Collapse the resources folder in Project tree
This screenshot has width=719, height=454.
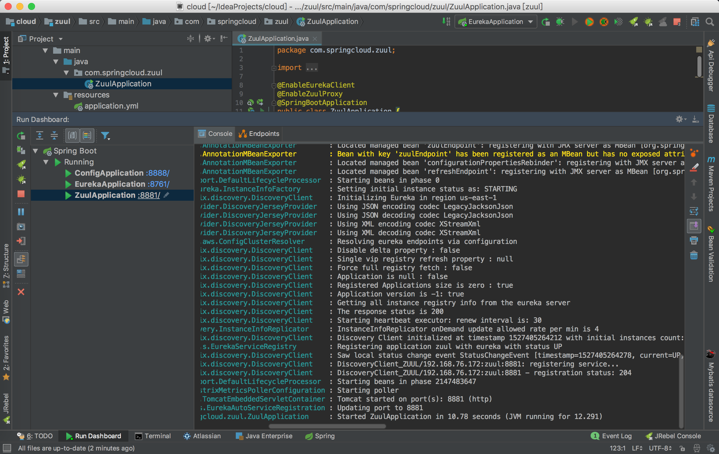click(x=56, y=95)
